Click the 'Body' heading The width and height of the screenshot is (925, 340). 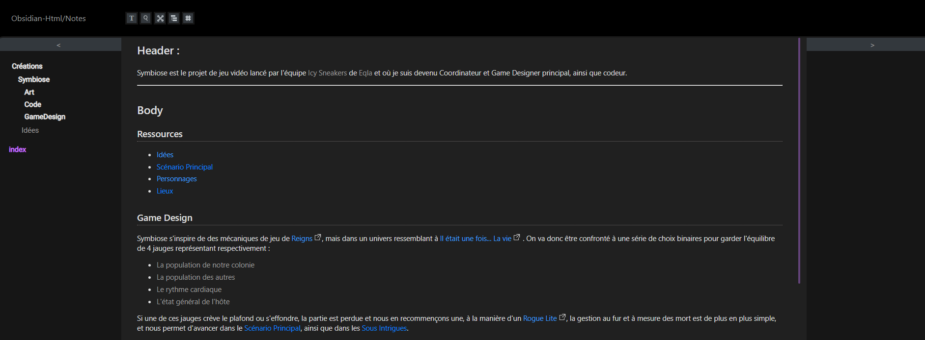(x=150, y=111)
